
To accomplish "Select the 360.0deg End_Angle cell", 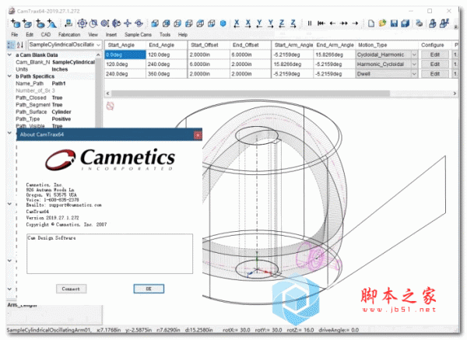I will (167, 74).
